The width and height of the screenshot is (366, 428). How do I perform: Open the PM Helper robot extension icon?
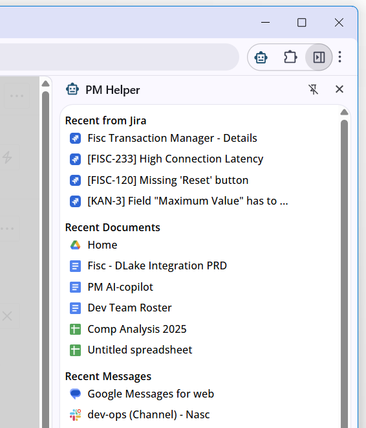coord(261,58)
